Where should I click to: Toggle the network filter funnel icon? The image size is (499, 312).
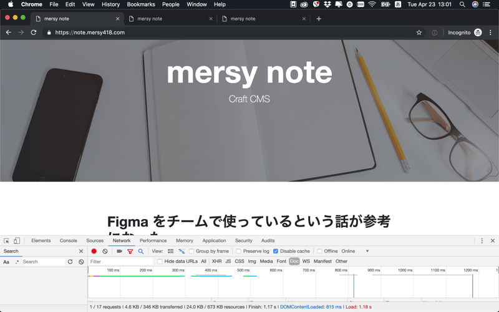click(x=130, y=251)
